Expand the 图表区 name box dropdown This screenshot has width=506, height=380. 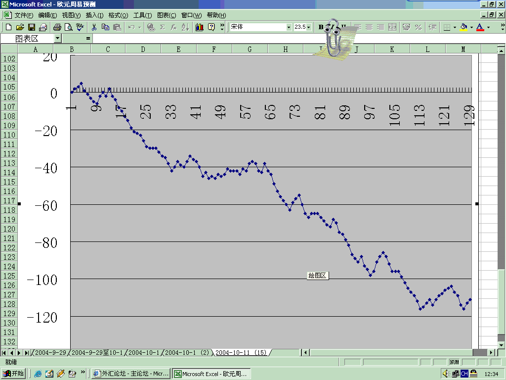click(x=58, y=38)
